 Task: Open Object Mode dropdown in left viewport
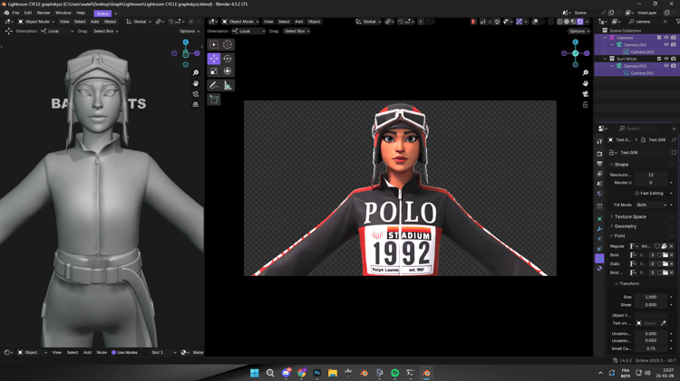point(36,21)
